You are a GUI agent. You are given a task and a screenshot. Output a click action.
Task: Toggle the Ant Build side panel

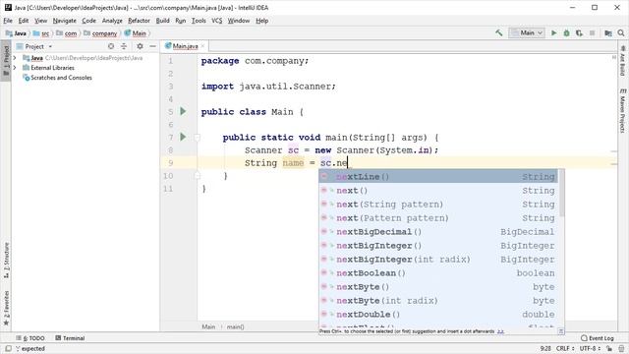(622, 60)
